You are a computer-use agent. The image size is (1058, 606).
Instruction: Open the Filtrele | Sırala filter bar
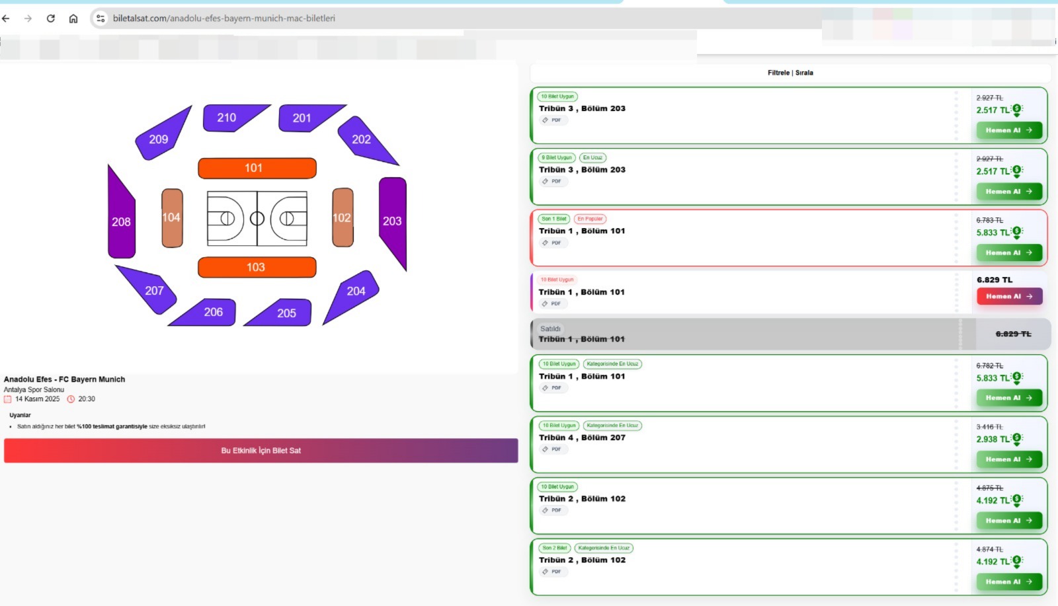[x=790, y=73]
